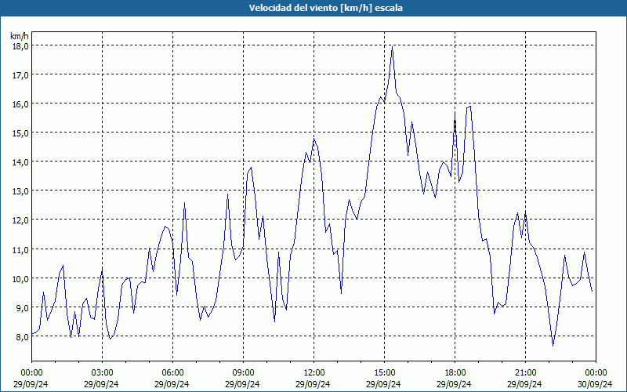Select the '17,0' y-axis label
This screenshot has width=627, height=392.
coord(20,74)
